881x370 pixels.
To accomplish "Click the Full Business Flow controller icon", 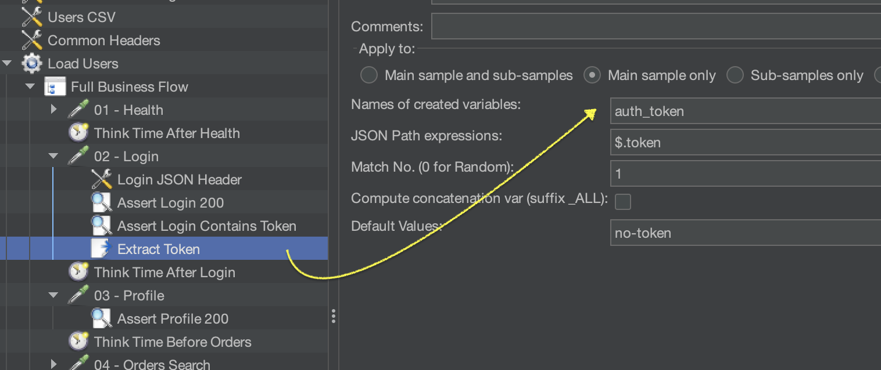I will click(55, 87).
